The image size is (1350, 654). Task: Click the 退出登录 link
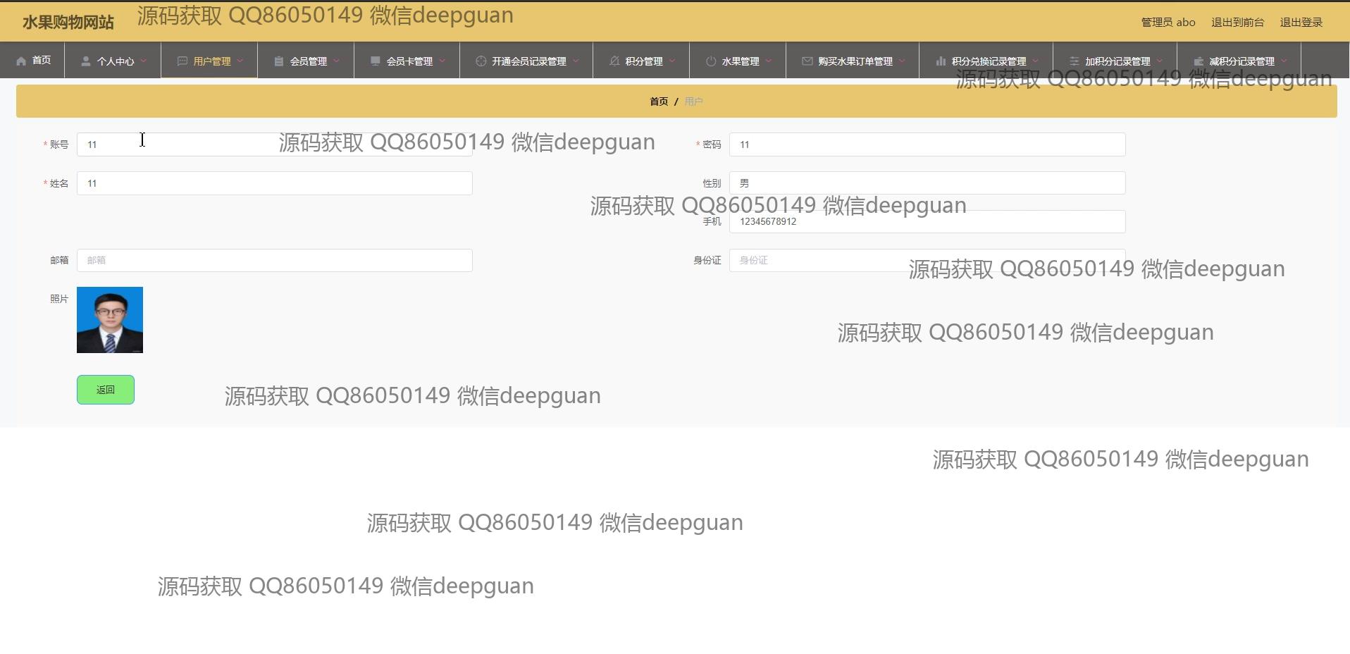pos(1301,23)
